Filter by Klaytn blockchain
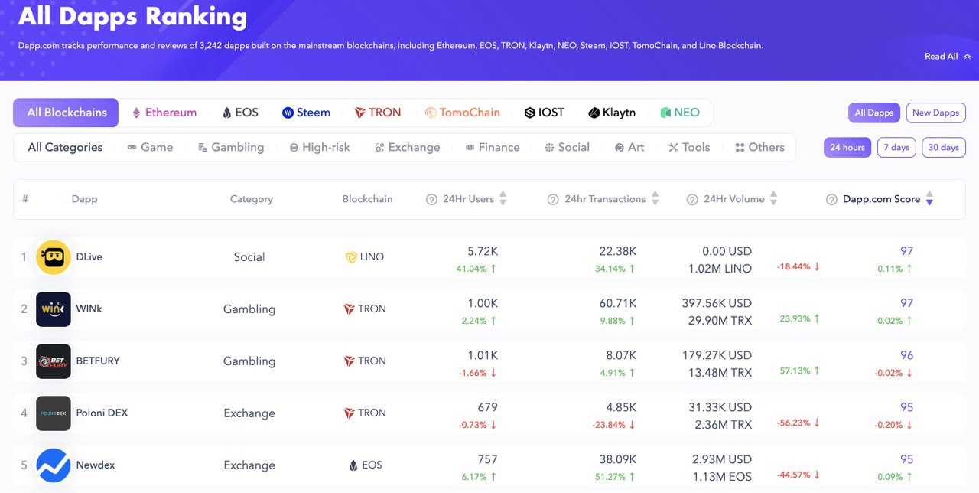The height and width of the screenshot is (493, 979). (x=612, y=113)
